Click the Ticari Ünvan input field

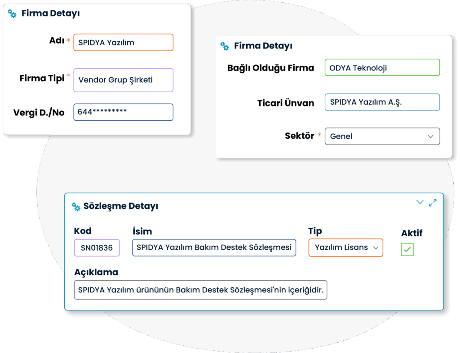382,102
